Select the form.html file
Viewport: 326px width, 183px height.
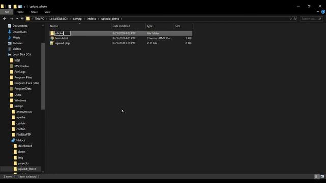click(x=61, y=38)
